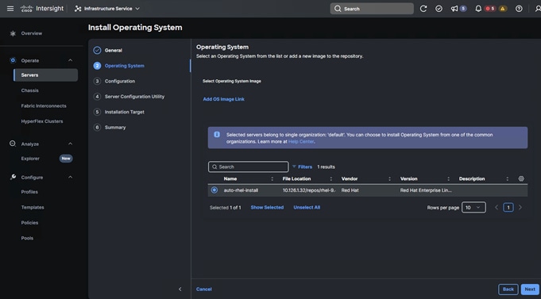Viewport: 541px width, 299px height.
Task: Collapse the Configure section chevron
Action: (71, 177)
